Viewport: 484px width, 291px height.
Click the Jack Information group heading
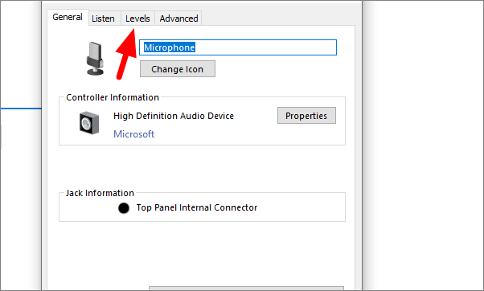tap(100, 193)
